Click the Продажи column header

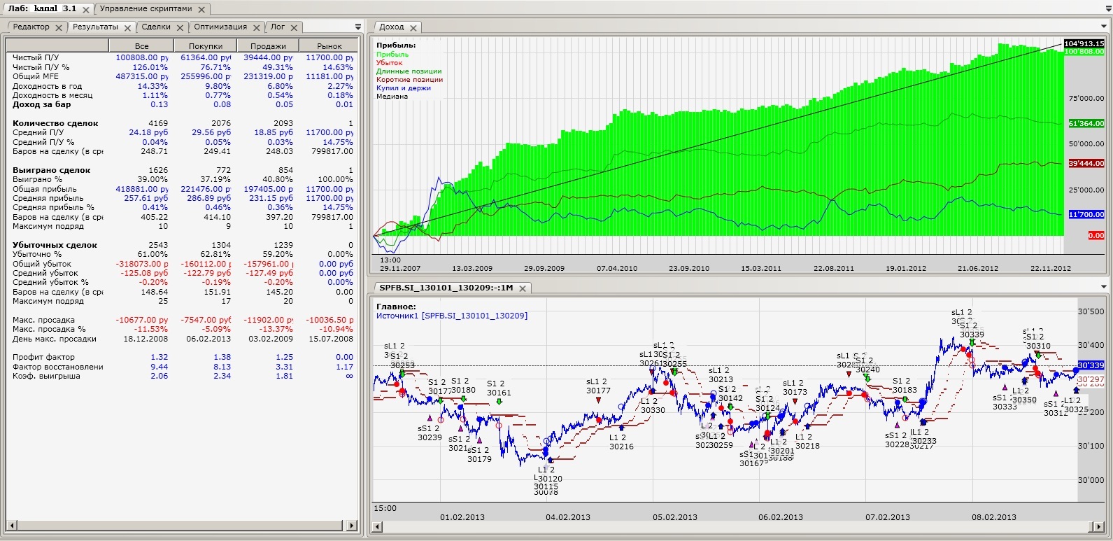268,46
